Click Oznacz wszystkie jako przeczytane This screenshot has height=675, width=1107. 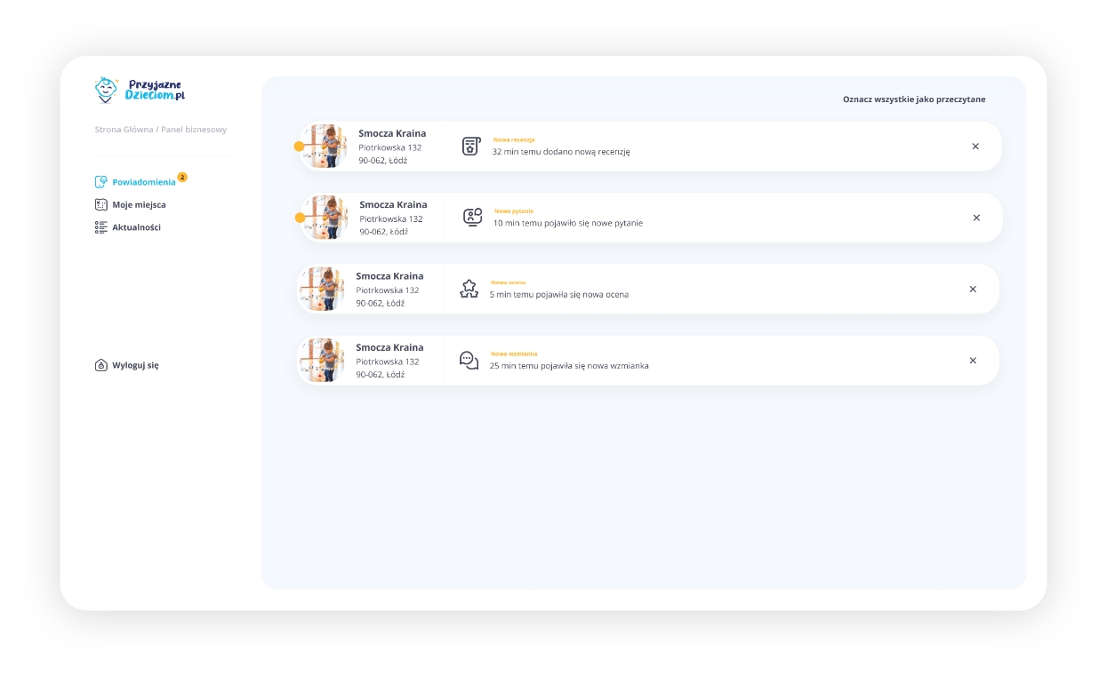pyautogui.click(x=913, y=99)
